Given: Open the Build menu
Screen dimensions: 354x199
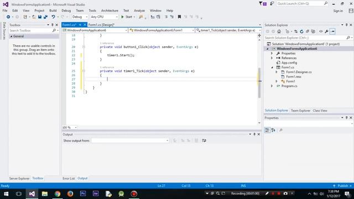Looking at the screenshot, I should tap(53, 11).
